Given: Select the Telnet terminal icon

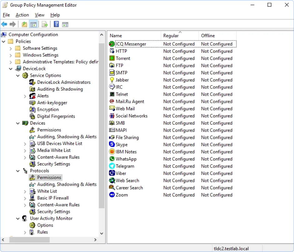Looking at the screenshot, I should [x=112, y=94].
